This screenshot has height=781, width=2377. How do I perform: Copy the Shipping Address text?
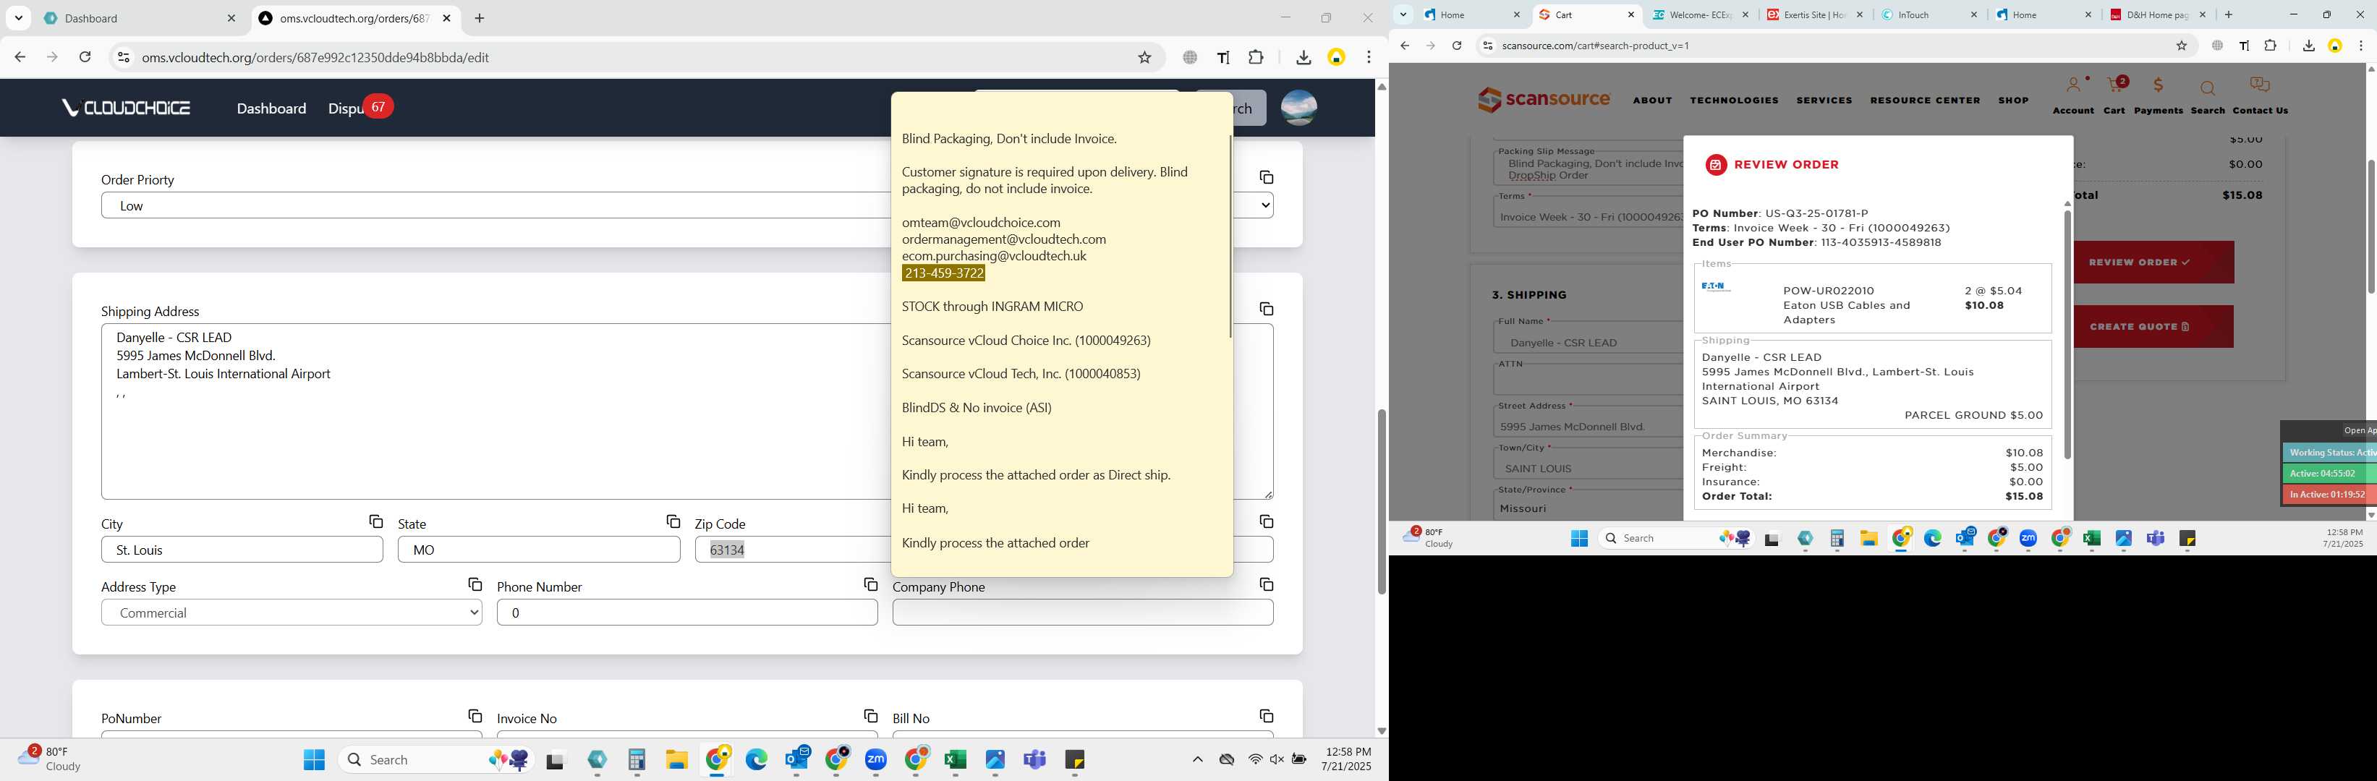(x=1266, y=309)
